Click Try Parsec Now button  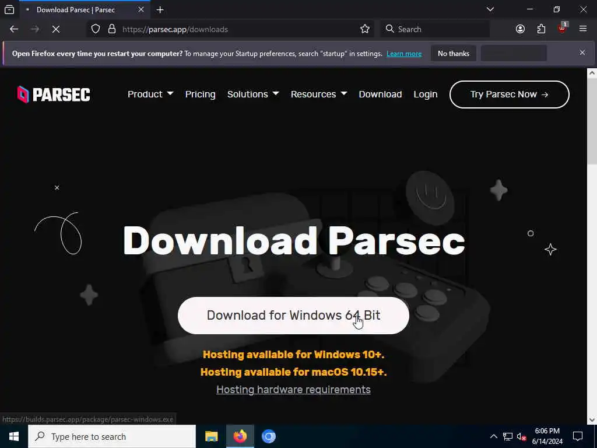510,94
